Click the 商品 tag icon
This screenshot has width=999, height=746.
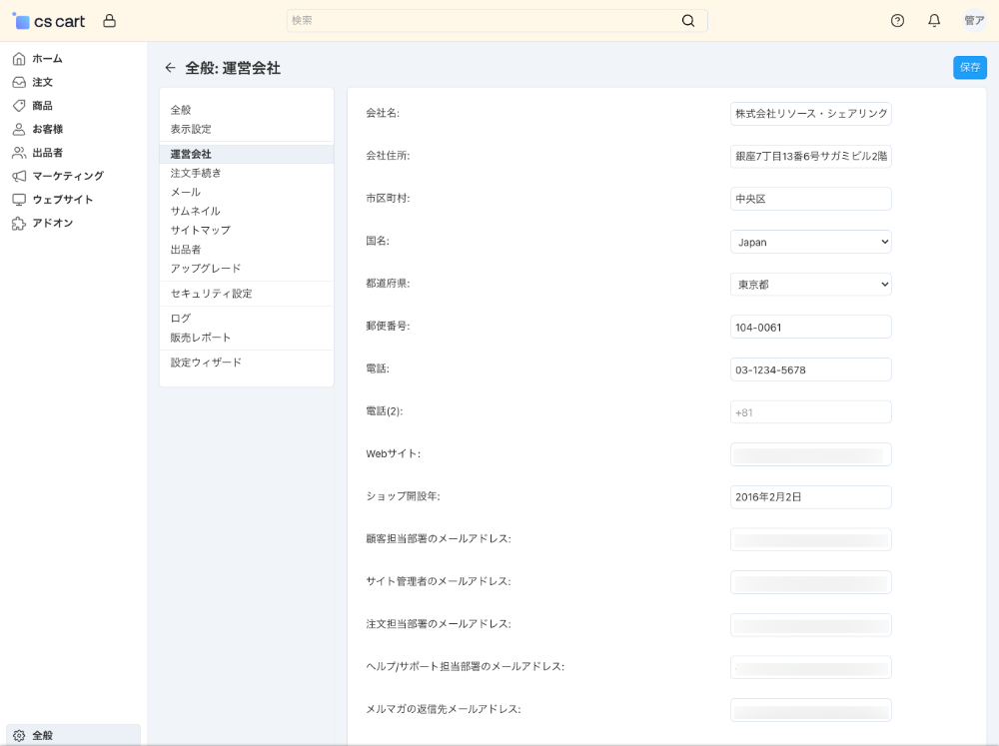19,106
